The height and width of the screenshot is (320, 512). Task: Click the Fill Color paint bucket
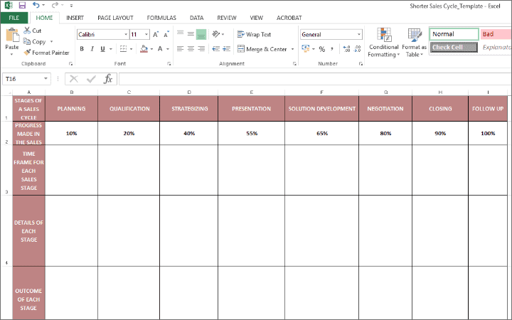coord(143,49)
